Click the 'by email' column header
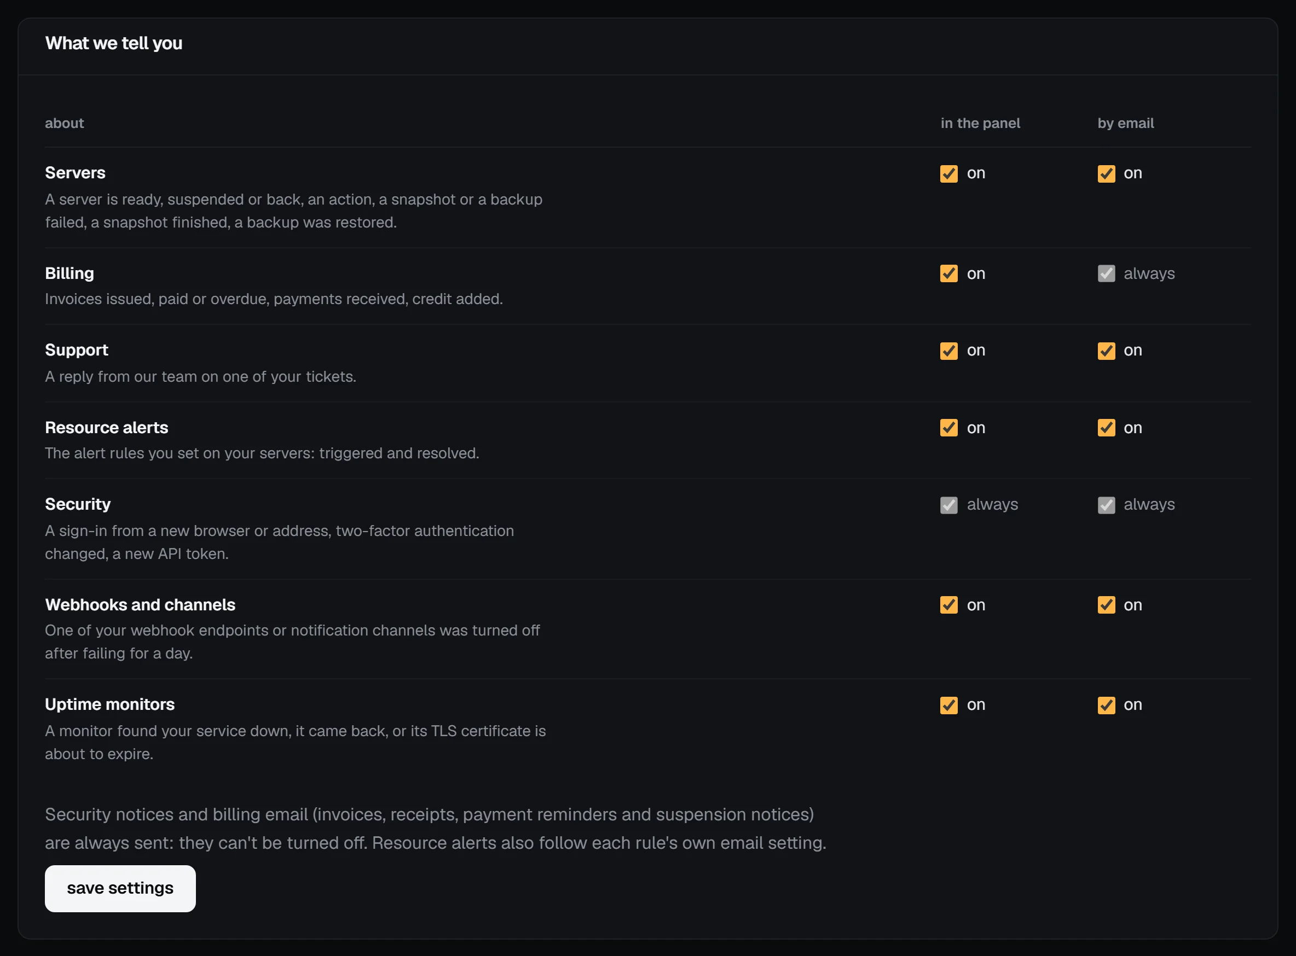Screen dimensions: 1296x956 1126,123
